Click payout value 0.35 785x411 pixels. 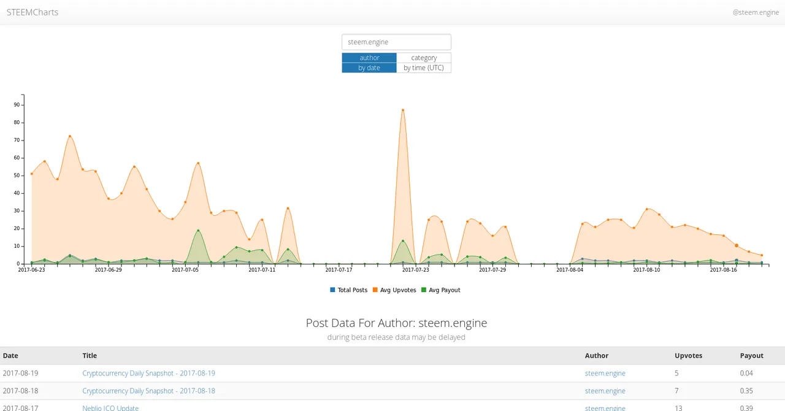[746, 391]
